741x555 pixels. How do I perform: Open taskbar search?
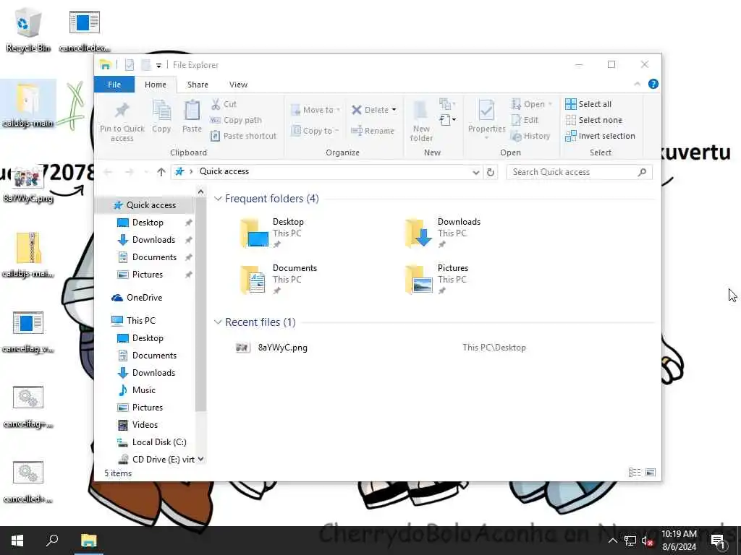click(x=52, y=541)
